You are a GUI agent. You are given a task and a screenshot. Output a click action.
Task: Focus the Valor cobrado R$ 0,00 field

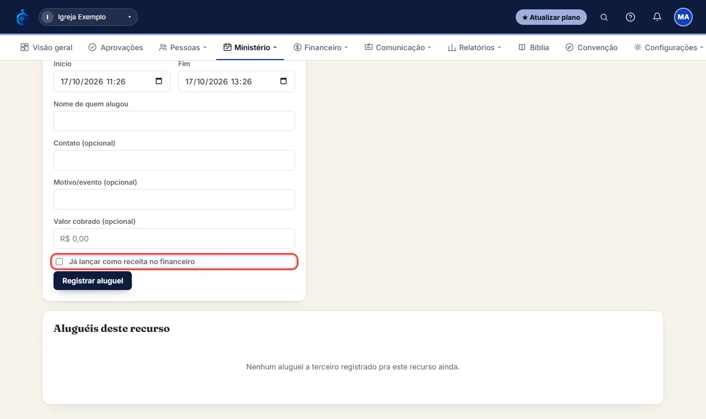pos(174,238)
